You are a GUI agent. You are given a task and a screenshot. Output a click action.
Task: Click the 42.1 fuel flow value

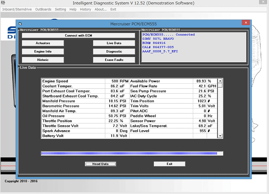(x=202, y=86)
